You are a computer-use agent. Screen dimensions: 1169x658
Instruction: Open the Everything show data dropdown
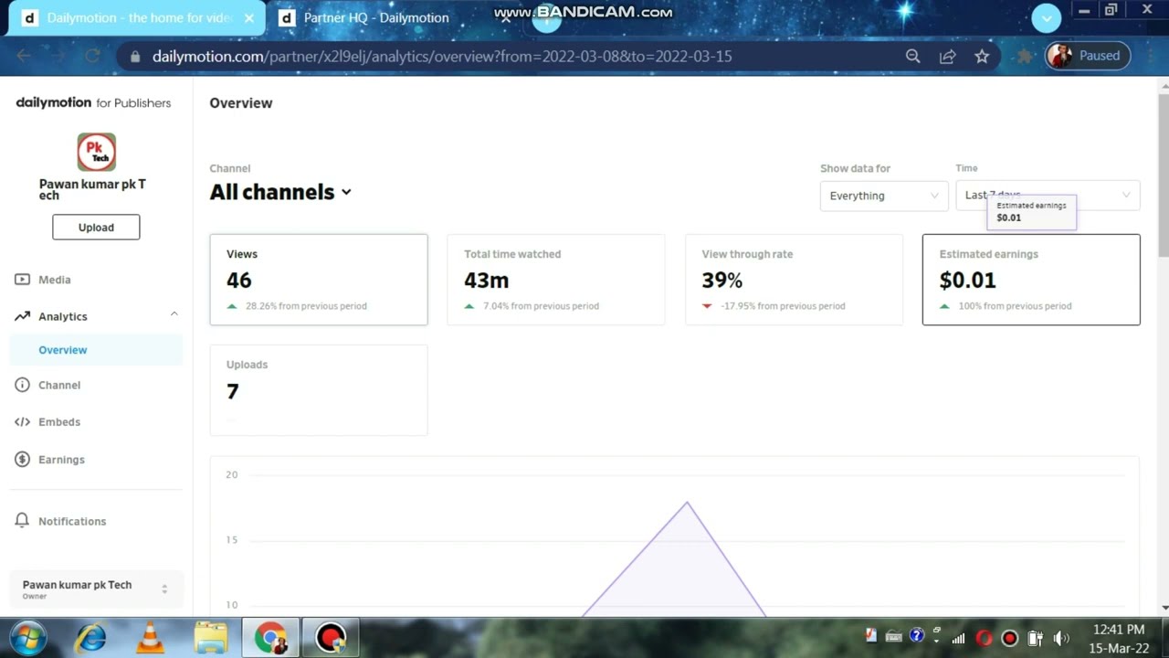[884, 196]
